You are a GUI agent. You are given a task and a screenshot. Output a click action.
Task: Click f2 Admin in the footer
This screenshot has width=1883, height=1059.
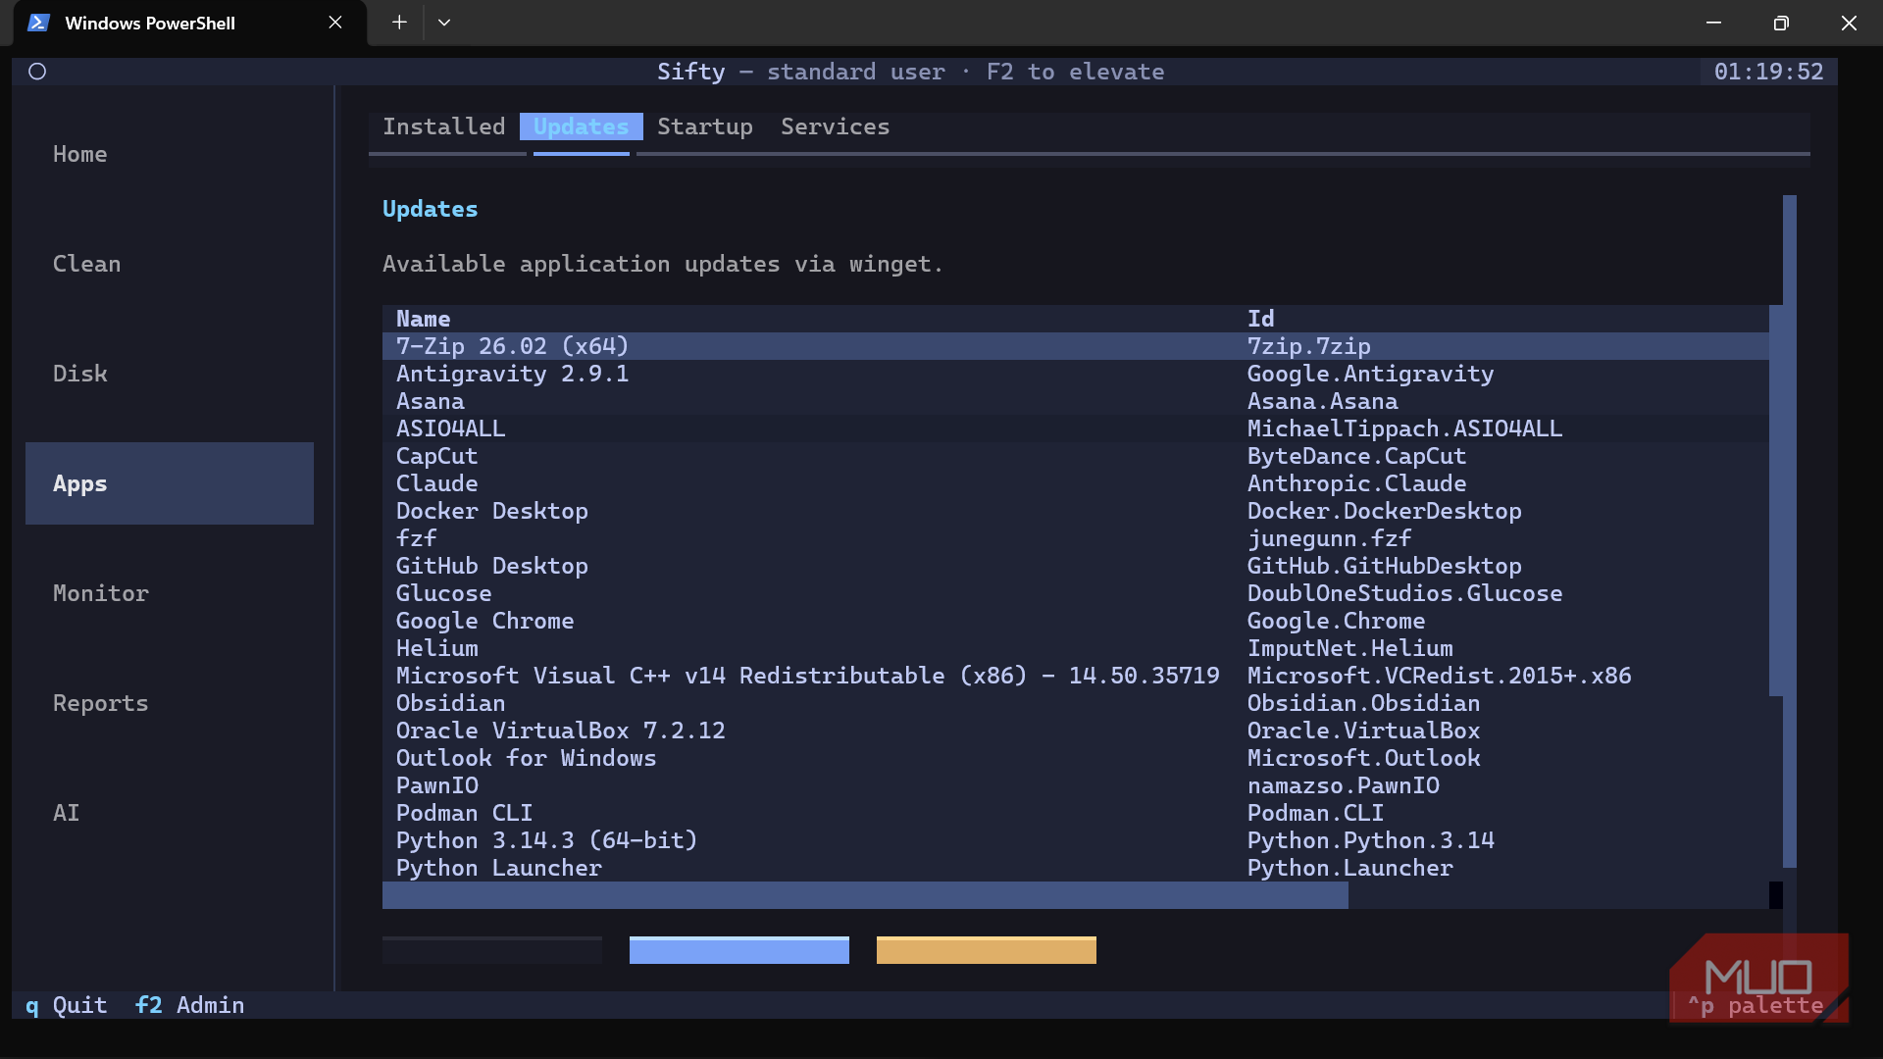click(x=190, y=1005)
